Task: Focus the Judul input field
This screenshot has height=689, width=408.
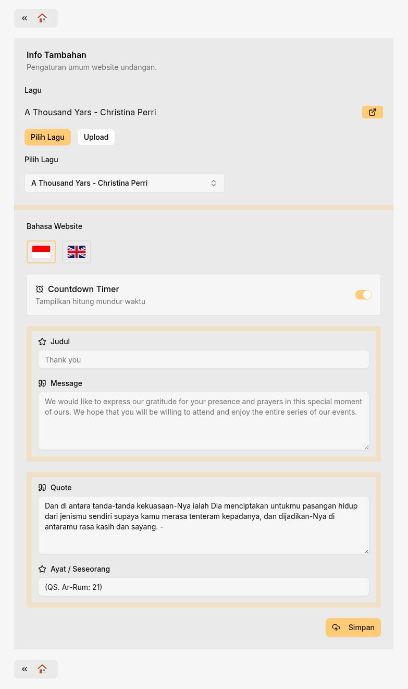Action: pos(204,359)
